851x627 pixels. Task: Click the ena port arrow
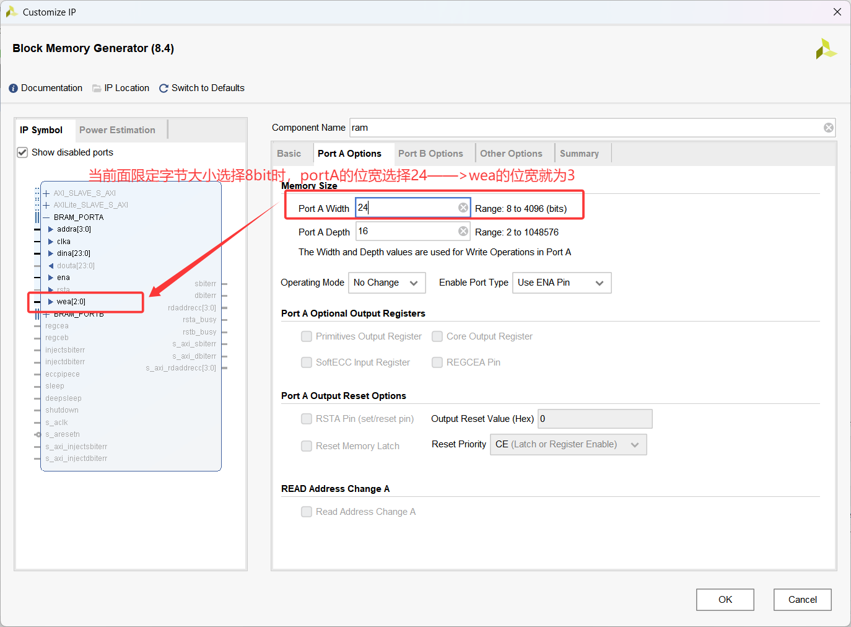coord(51,278)
